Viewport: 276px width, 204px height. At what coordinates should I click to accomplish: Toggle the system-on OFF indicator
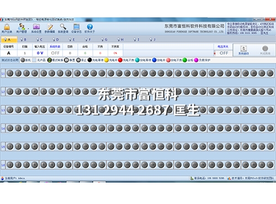coord(55,53)
